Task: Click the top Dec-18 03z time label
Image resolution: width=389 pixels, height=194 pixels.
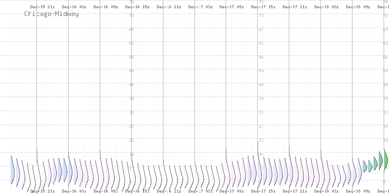Action: point(326,7)
